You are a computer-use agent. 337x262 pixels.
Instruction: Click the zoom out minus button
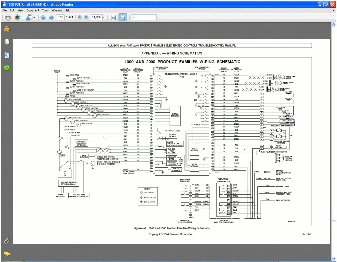pyautogui.click(x=80, y=17)
